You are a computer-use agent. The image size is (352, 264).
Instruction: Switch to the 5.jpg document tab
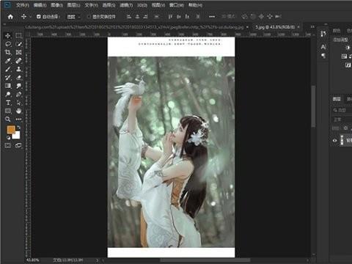(275, 27)
